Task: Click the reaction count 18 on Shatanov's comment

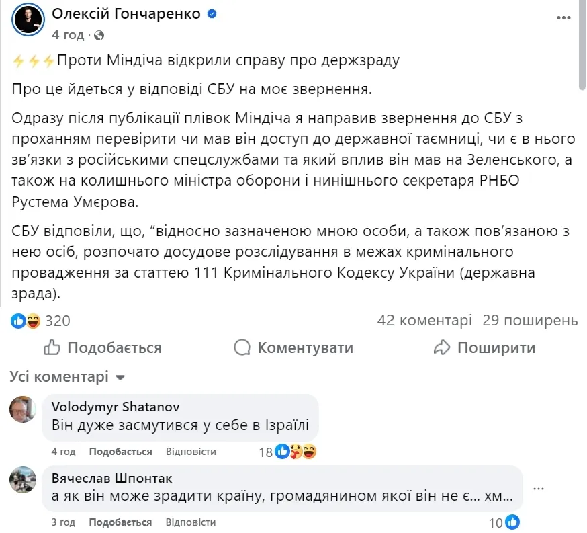Action: coord(267,452)
